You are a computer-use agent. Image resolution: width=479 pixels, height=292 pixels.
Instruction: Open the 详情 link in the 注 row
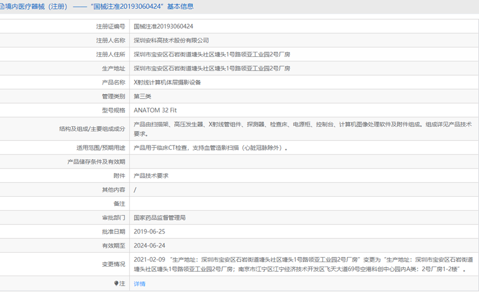click(x=139, y=284)
